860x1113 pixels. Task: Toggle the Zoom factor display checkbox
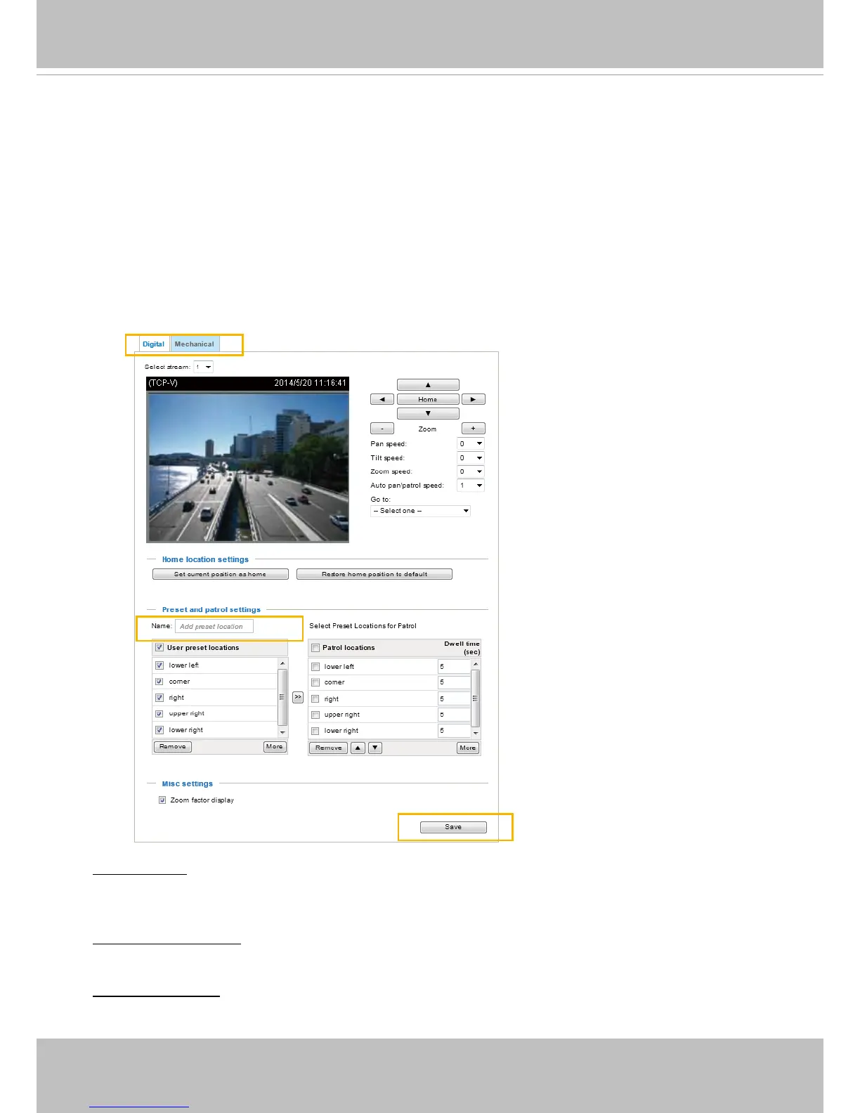pos(162,800)
